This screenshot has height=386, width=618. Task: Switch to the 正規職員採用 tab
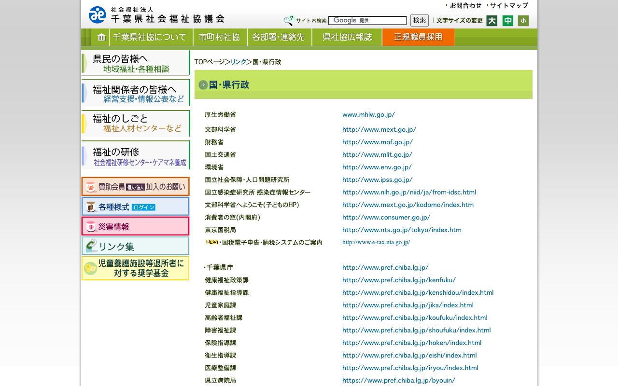418,37
